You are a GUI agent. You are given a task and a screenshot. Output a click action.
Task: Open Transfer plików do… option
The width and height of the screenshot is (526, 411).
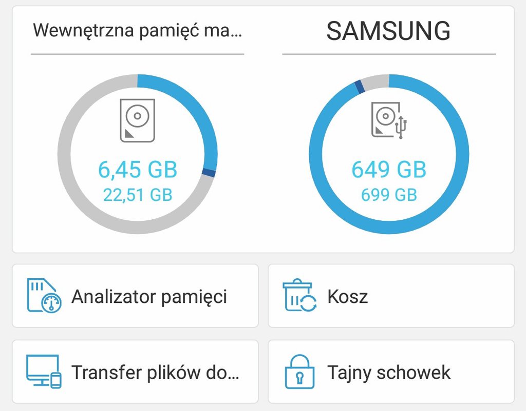click(x=135, y=372)
